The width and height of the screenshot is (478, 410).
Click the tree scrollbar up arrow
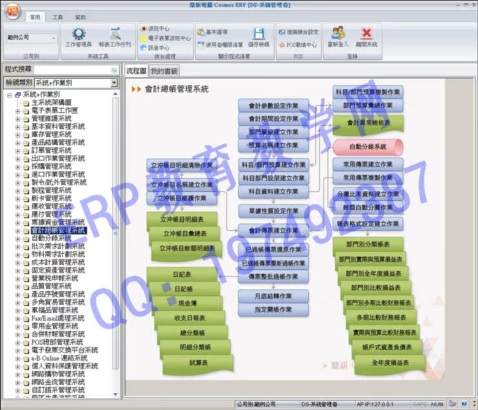(x=115, y=94)
